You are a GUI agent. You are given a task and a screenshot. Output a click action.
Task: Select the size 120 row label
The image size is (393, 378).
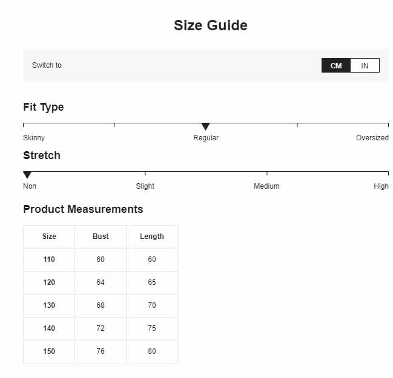[x=49, y=282]
